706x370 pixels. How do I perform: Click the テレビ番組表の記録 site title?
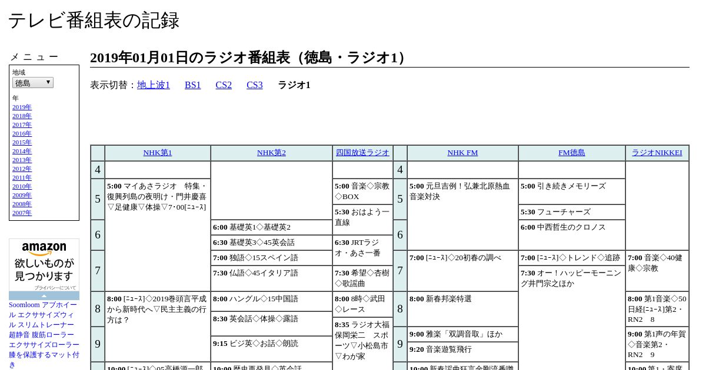click(94, 21)
